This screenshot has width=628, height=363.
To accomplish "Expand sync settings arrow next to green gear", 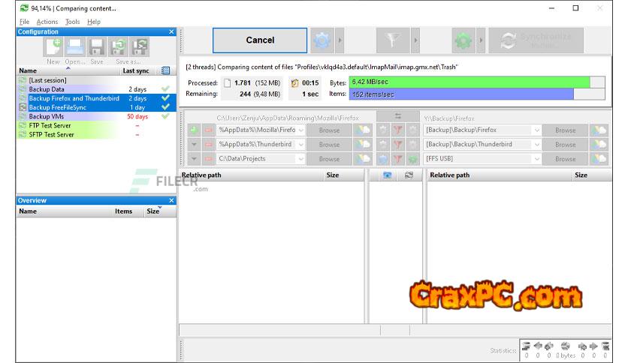I will pos(481,40).
